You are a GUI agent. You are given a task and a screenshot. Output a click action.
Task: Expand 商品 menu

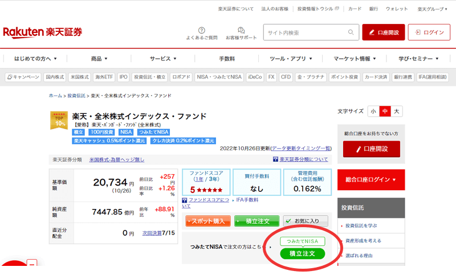[99, 59]
